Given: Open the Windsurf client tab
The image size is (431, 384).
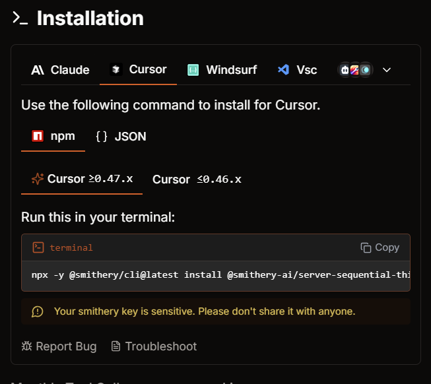Looking at the screenshot, I should tap(222, 70).
